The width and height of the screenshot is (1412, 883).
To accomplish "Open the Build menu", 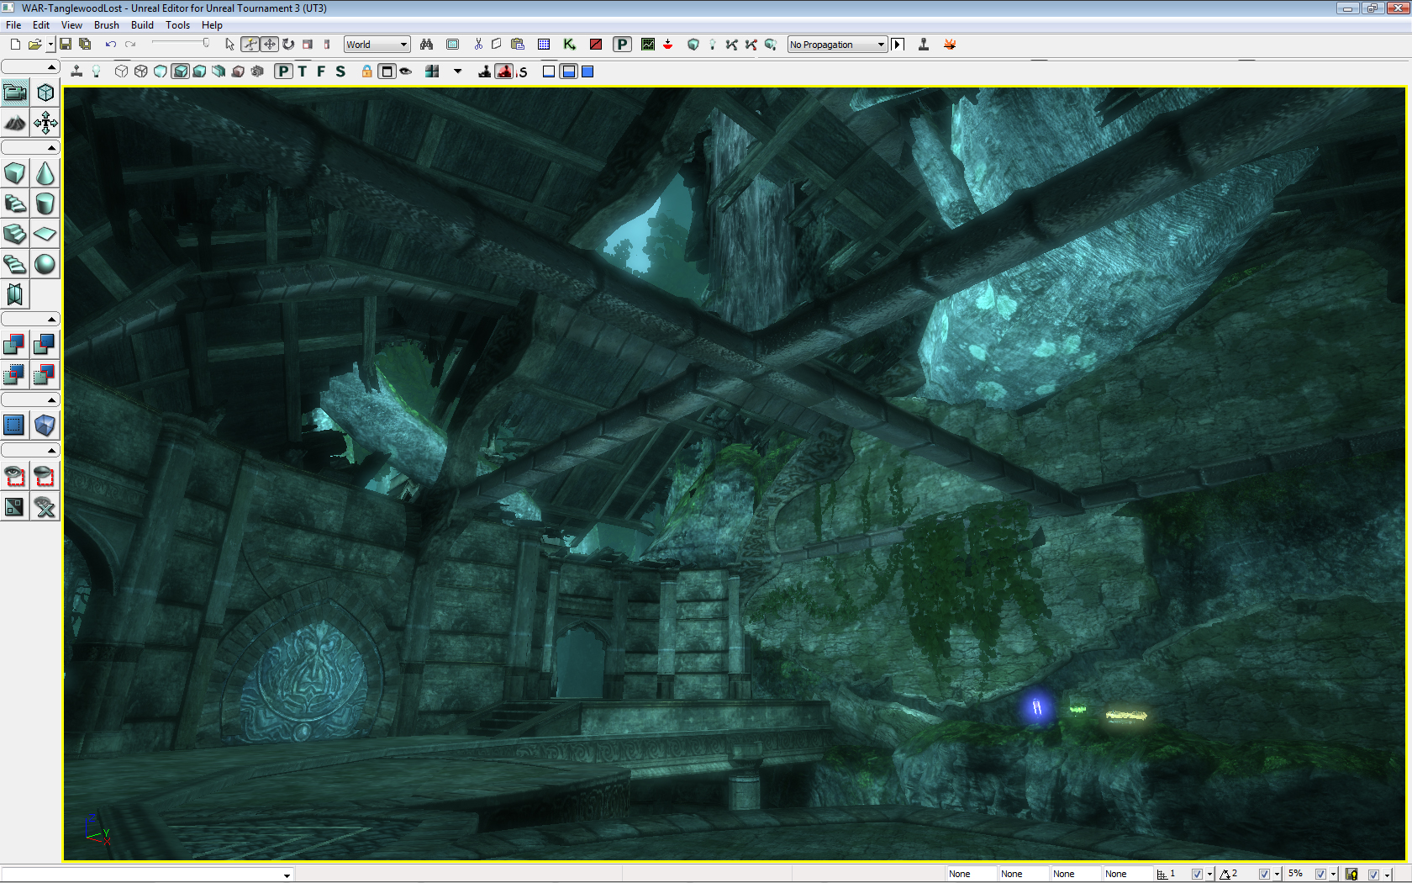I will coord(142,25).
